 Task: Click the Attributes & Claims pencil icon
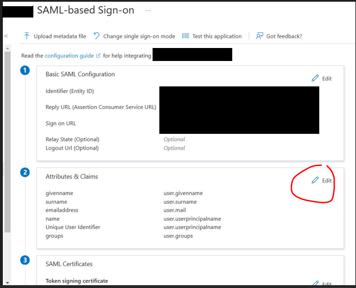click(x=315, y=180)
